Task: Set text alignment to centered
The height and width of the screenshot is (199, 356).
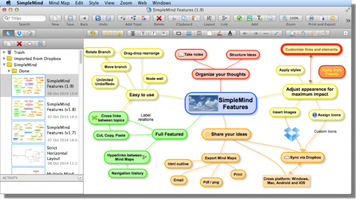Action: [133, 33]
